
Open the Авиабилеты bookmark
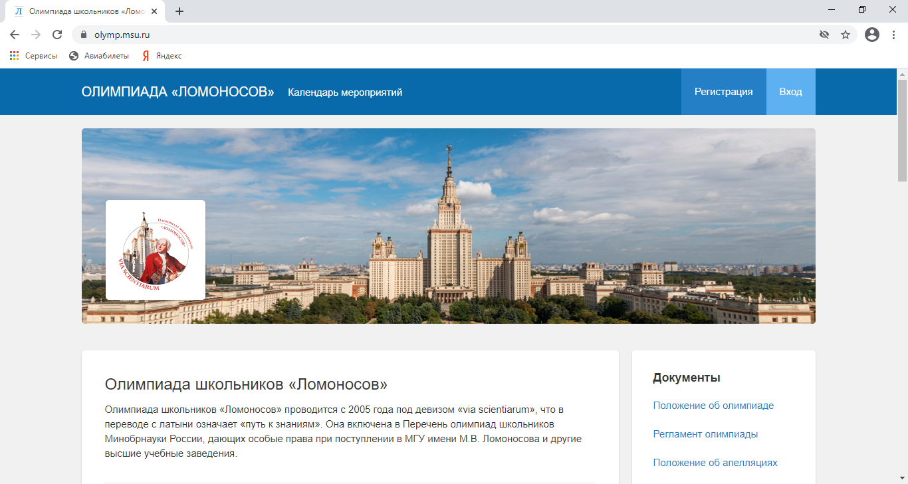click(99, 56)
